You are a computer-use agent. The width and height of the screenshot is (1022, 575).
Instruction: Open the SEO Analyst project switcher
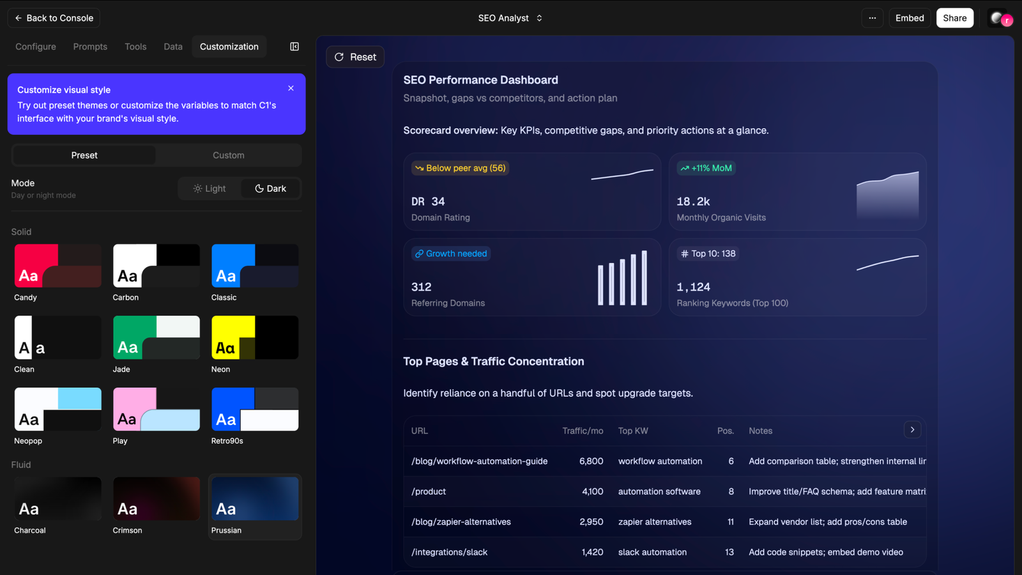510,18
